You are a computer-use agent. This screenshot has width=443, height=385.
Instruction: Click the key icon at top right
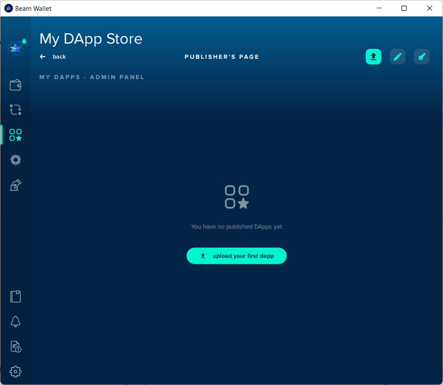coord(422,57)
